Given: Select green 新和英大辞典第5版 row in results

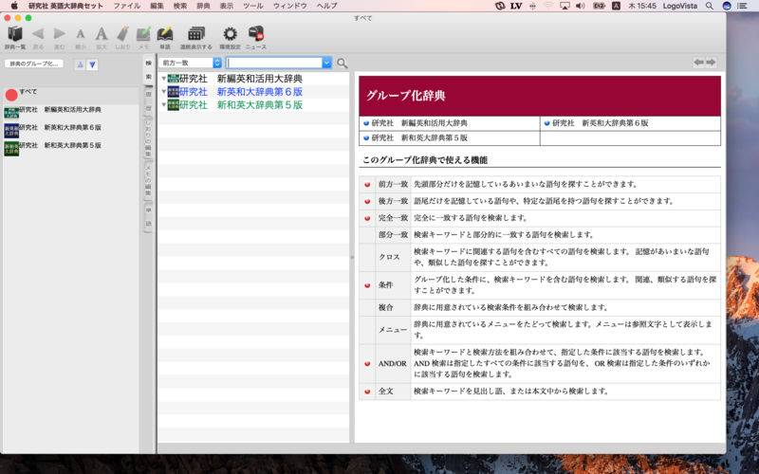Looking at the screenshot, I should [253, 105].
